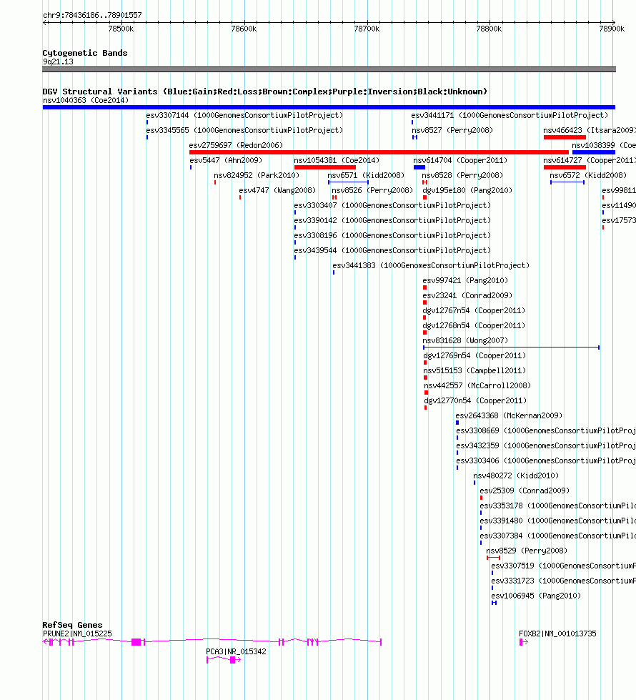The image size is (636, 700).
Task: Click the DGV Structural Variants track title
Action: [x=264, y=92]
